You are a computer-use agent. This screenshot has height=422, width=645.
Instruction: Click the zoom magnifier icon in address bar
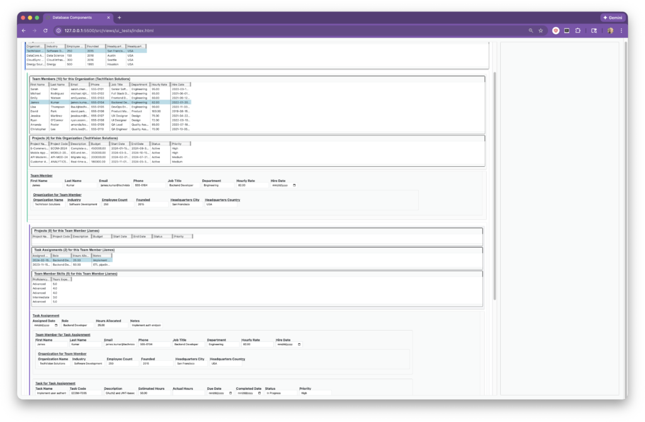click(x=531, y=30)
